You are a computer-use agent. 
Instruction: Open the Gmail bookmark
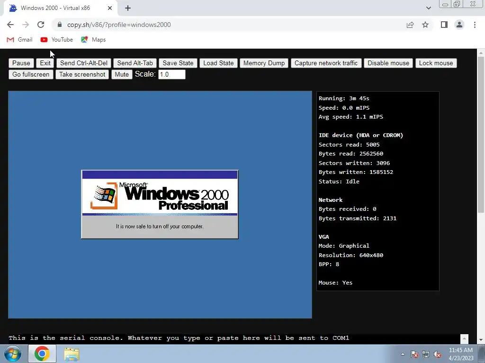[19, 40]
